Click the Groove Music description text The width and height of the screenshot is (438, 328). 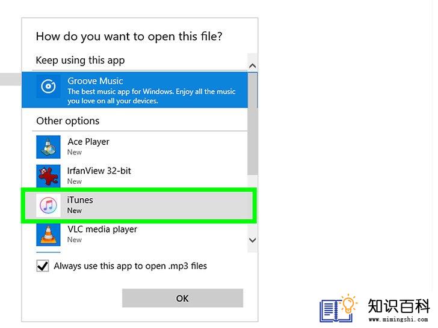[x=152, y=96]
